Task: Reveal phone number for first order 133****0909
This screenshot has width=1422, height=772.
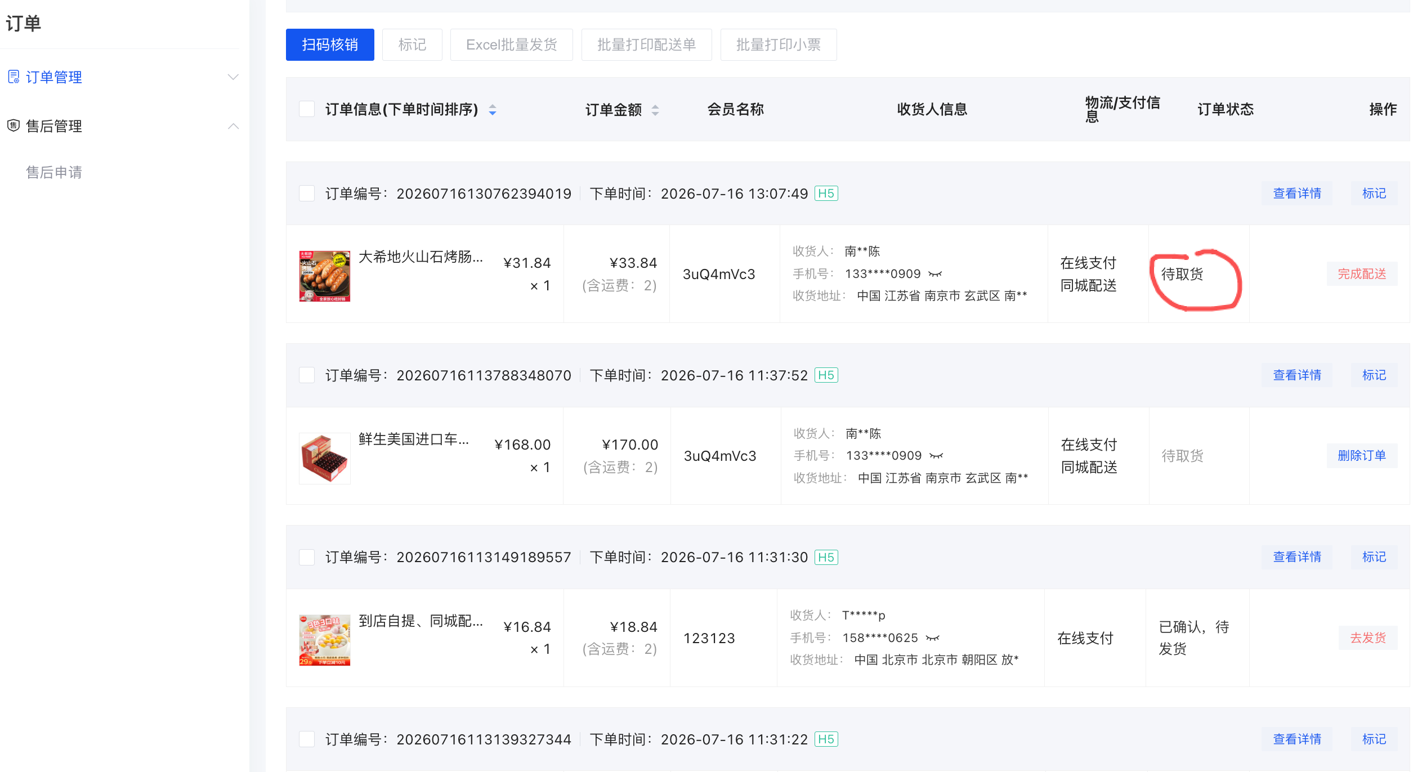Action: pyautogui.click(x=935, y=274)
